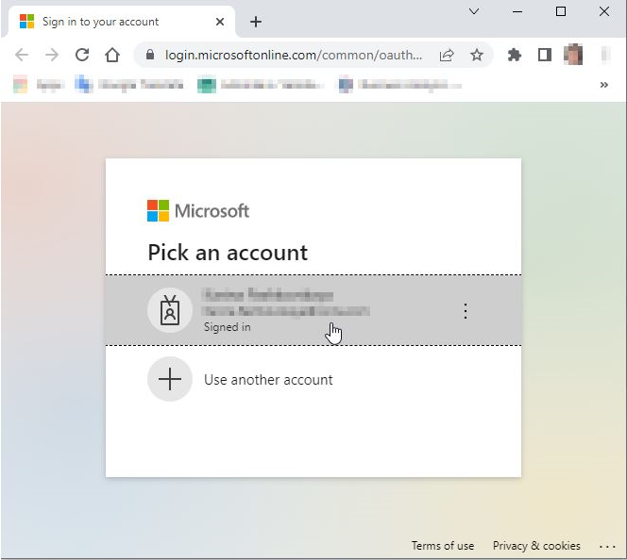This screenshot has height=560, width=627.
Task: Reload the sign-in page
Action: click(x=82, y=55)
